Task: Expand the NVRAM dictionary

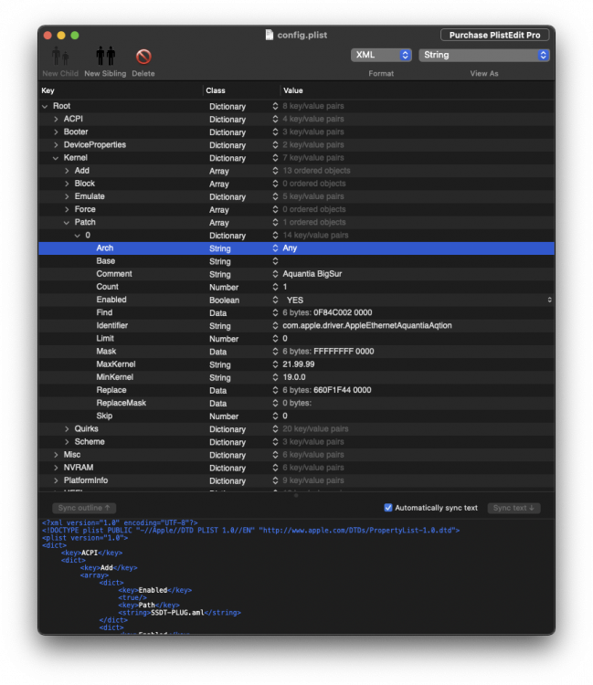Action: [x=56, y=468]
